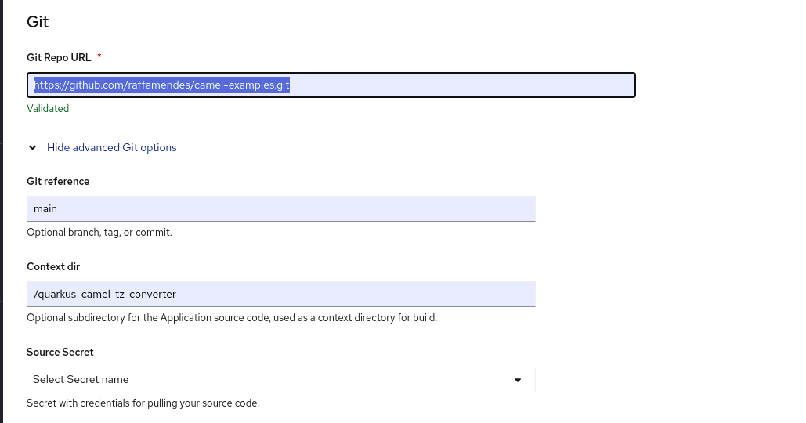Screen dimensions: 806x423
Task: Click the 'main' branch value text
Action: coord(45,209)
